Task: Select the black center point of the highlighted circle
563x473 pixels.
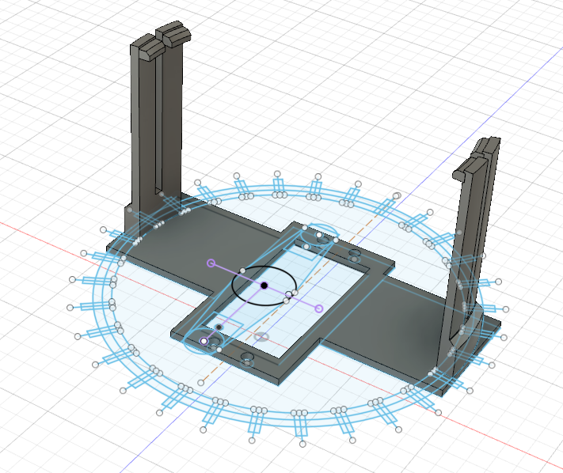Action: (x=264, y=286)
